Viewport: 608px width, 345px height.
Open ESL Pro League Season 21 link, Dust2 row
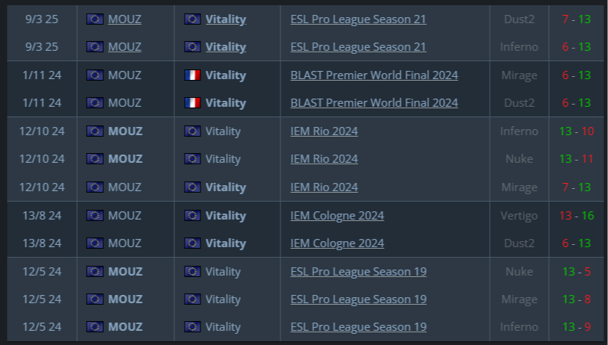[358, 19]
